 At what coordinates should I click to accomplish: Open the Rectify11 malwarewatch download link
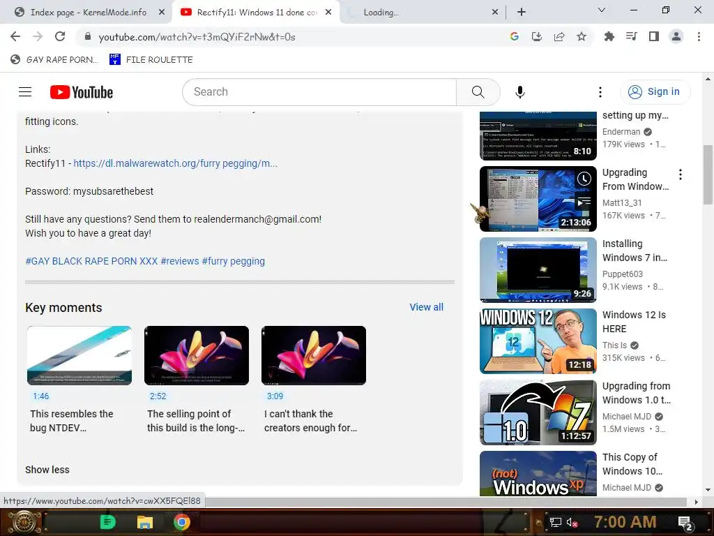(x=175, y=163)
